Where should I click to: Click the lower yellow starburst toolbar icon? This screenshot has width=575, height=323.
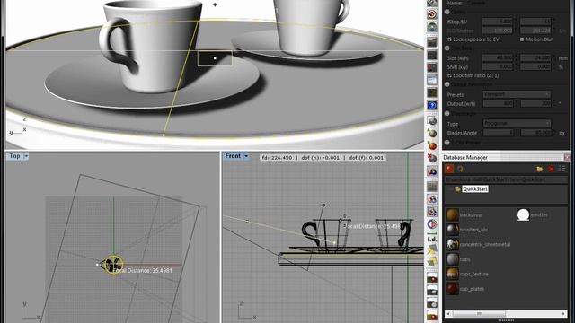click(432, 262)
